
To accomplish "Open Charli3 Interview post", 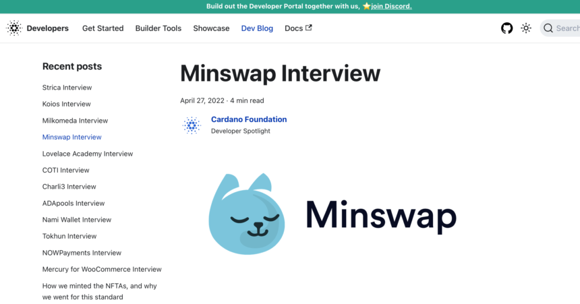I will click(69, 187).
